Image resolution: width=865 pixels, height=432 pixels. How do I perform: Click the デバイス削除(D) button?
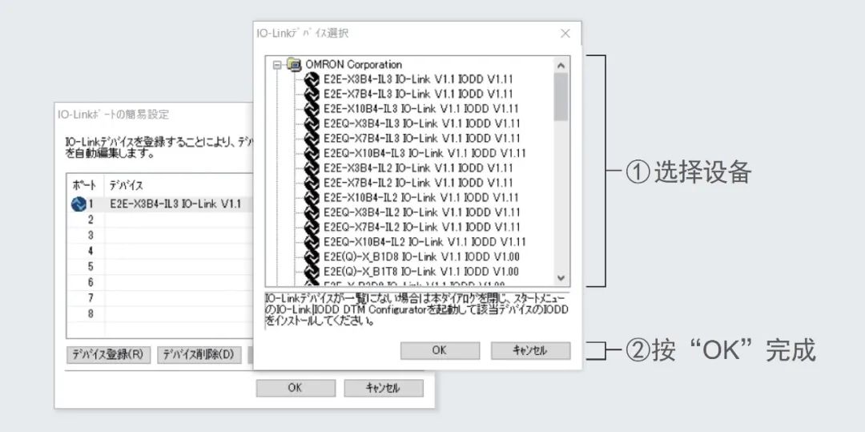pos(199,354)
